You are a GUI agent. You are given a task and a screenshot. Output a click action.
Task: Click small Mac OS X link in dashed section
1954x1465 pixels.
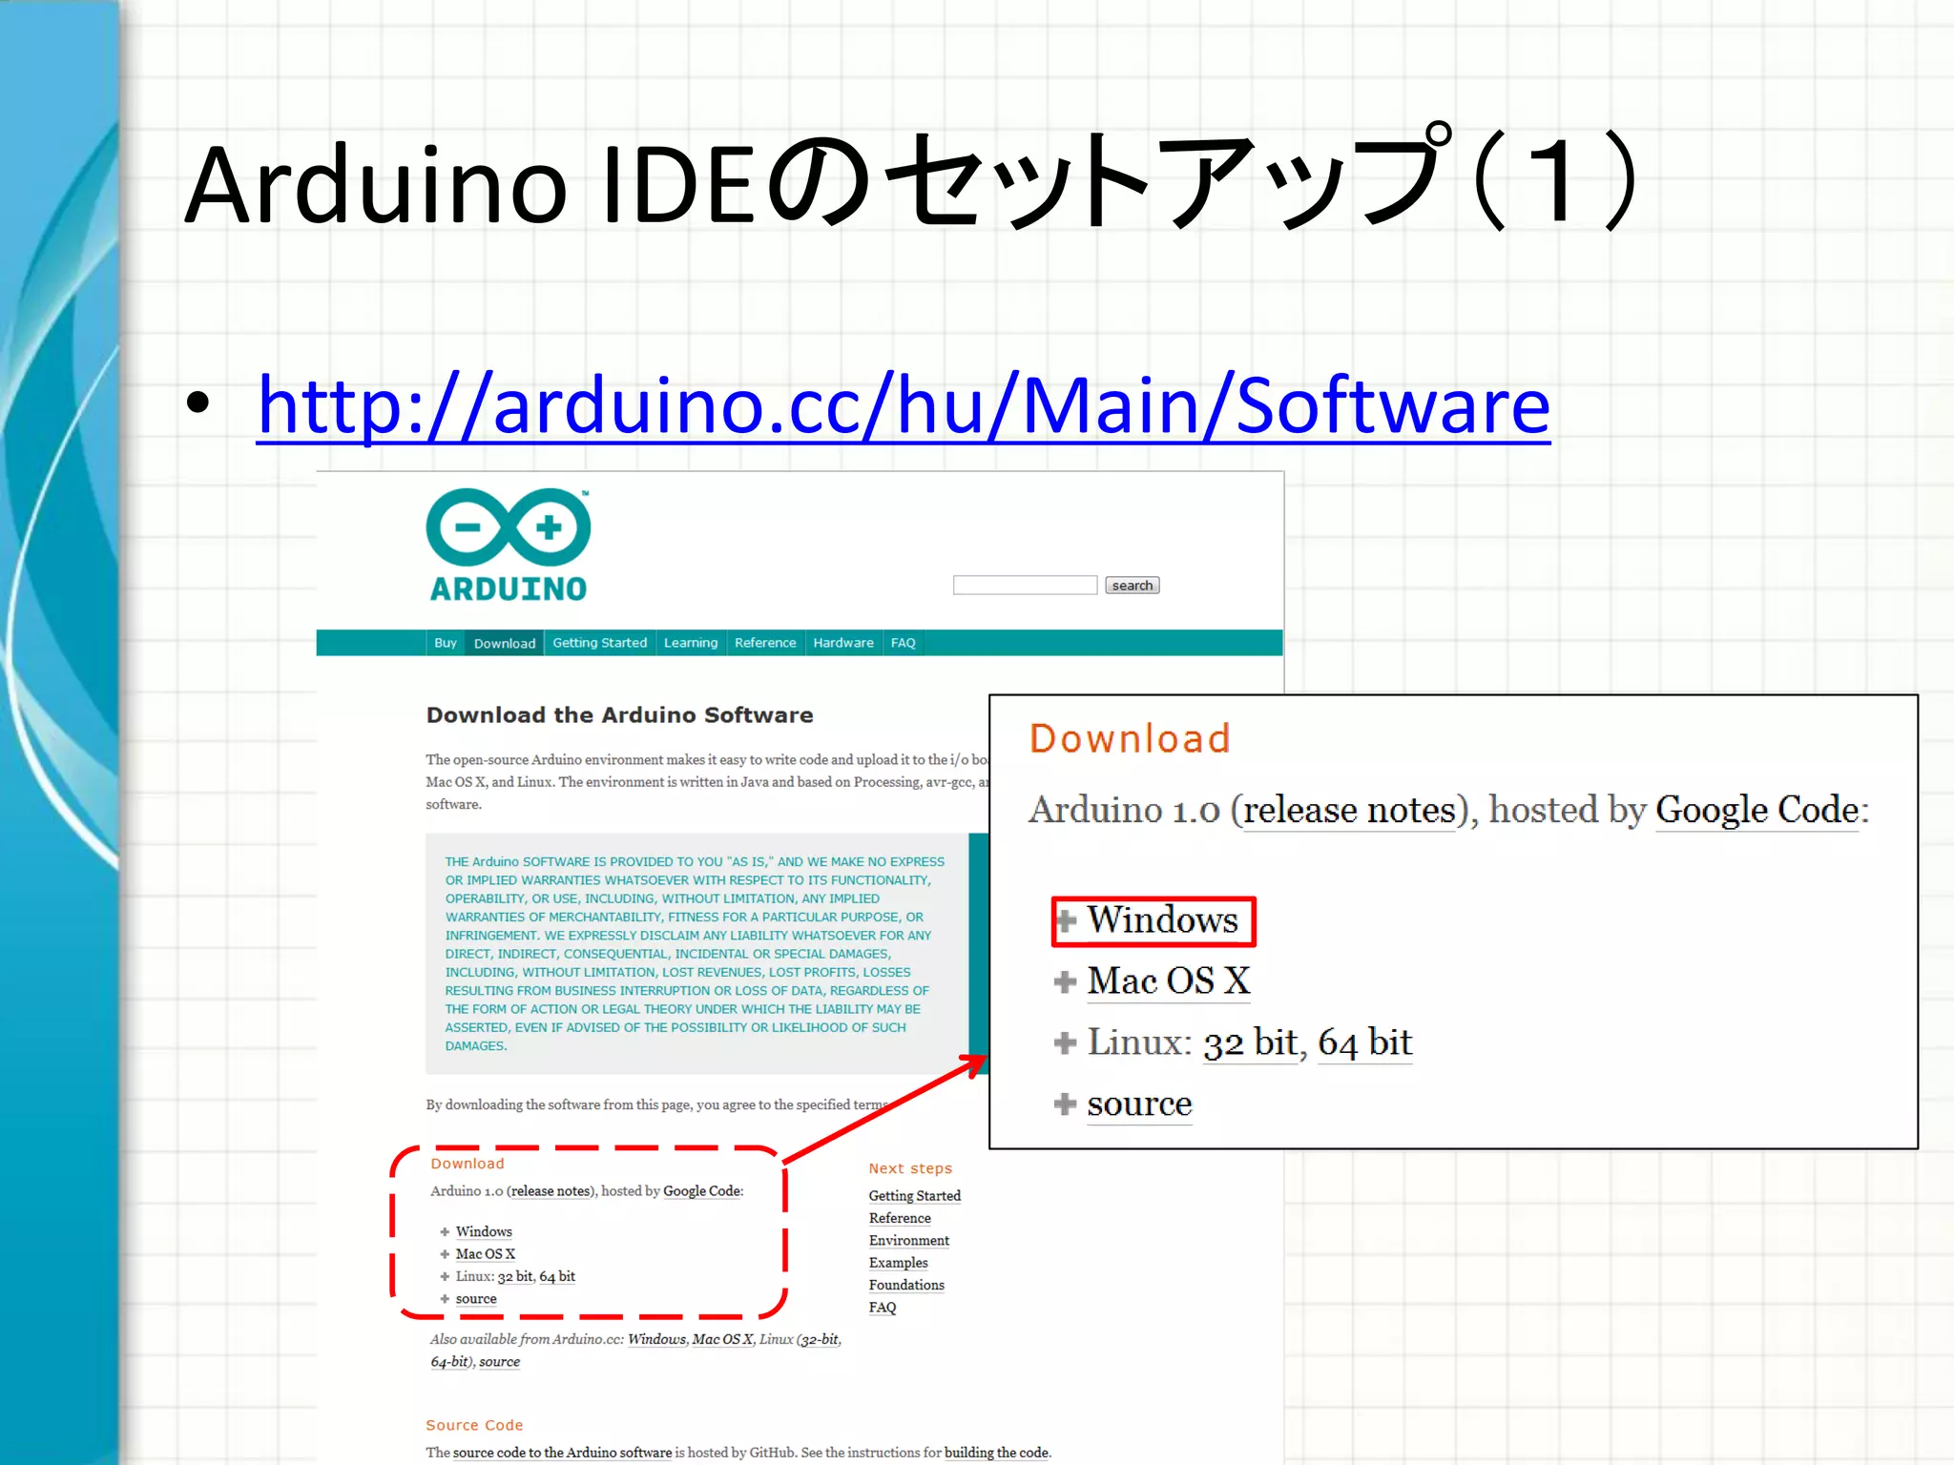click(486, 1254)
